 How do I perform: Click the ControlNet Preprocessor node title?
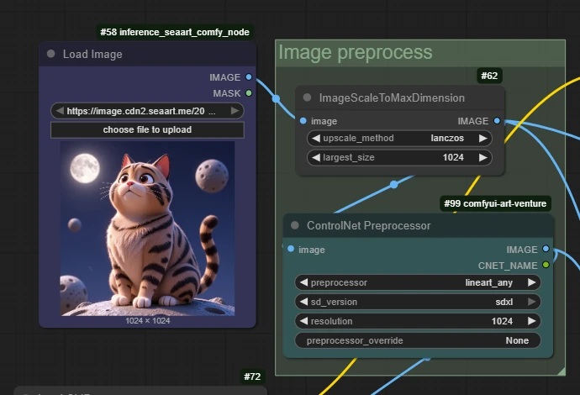[368, 225]
